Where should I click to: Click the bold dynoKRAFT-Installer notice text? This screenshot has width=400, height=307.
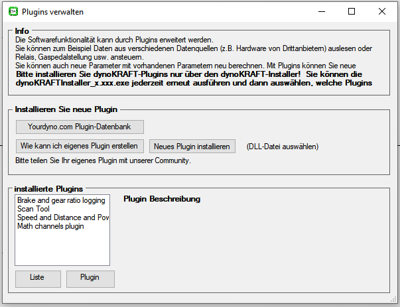point(194,78)
